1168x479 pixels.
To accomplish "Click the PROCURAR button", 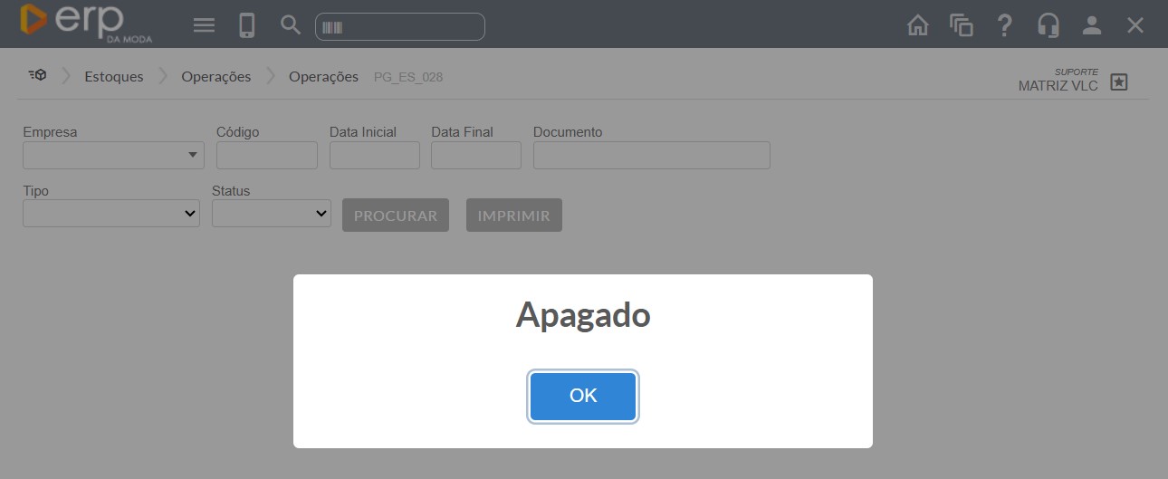I will pos(396,216).
